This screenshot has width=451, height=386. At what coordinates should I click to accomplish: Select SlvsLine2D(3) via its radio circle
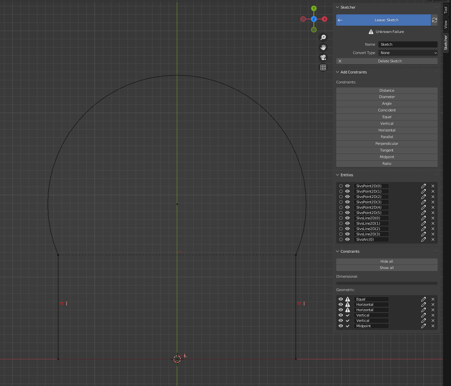[341, 234]
